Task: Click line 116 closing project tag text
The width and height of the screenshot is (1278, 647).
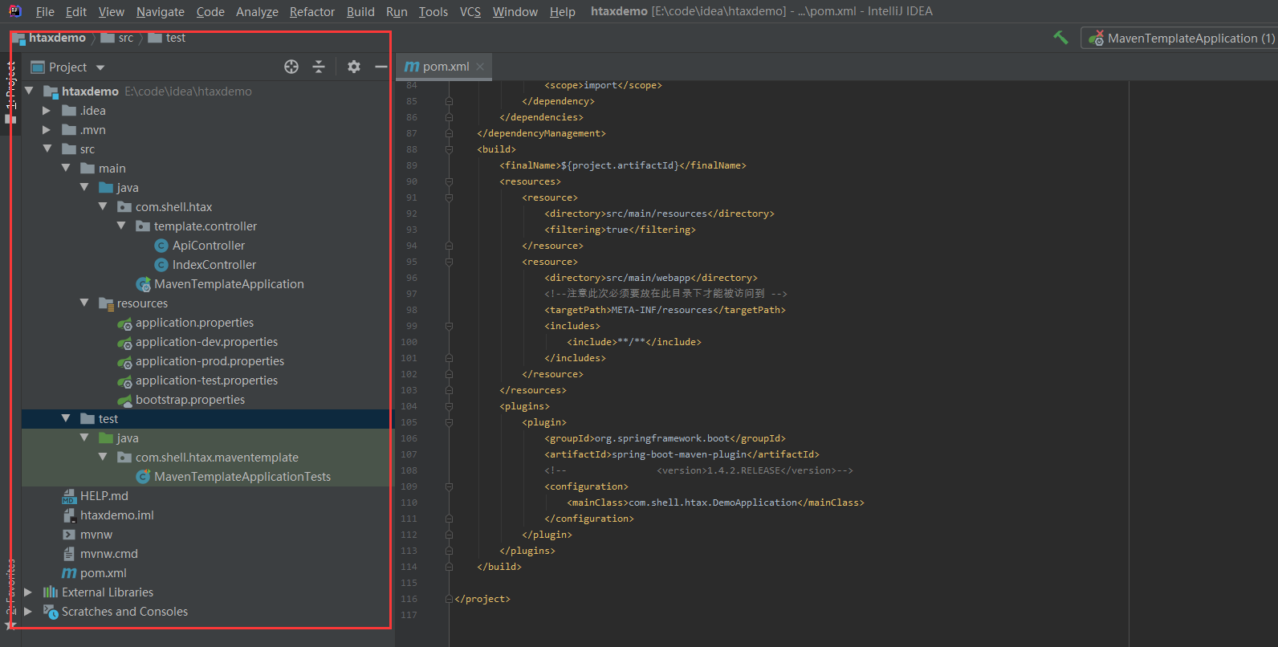Action: point(482,599)
